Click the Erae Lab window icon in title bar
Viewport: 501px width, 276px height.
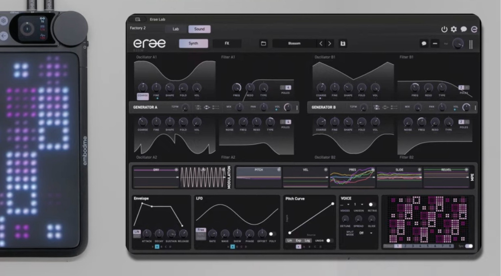[137, 20]
